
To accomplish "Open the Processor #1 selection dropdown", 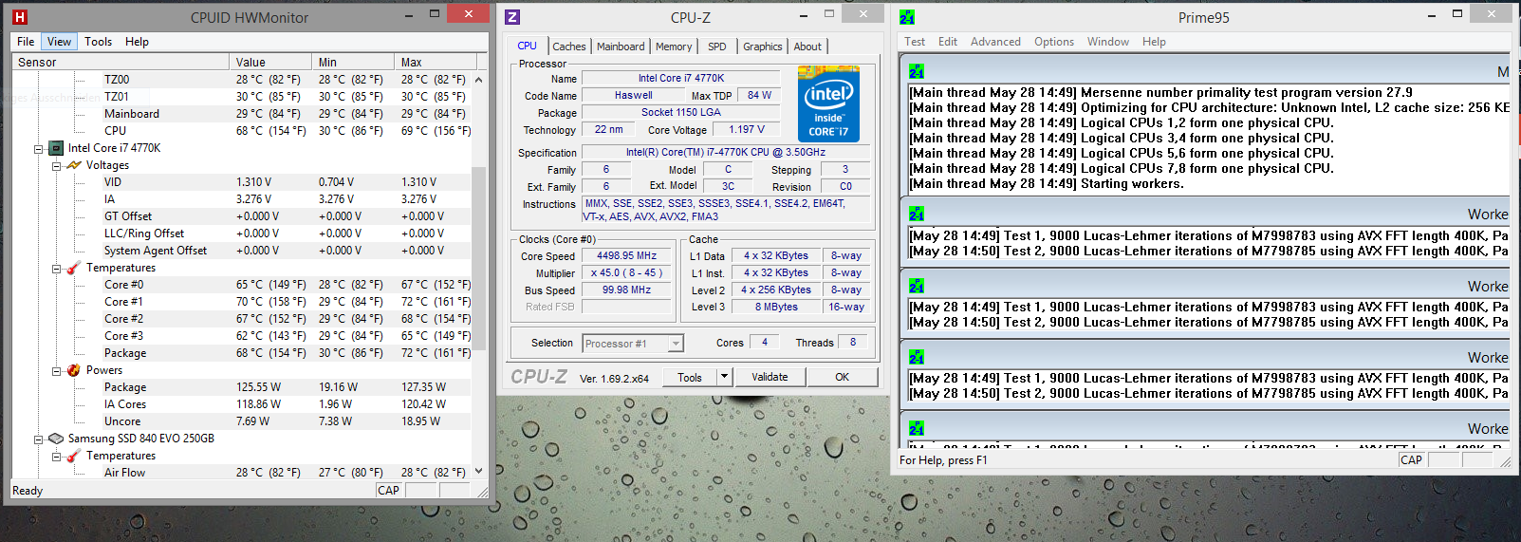I will coord(676,344).
